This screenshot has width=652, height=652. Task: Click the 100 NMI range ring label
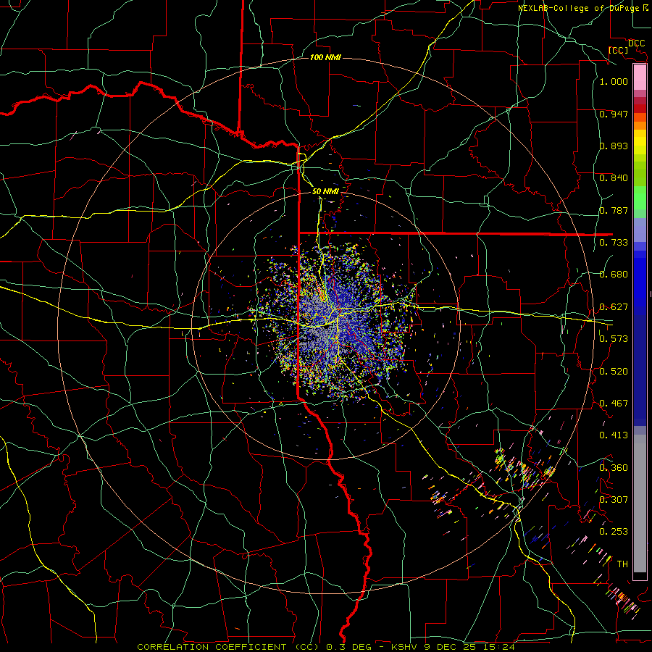[325, 57]
